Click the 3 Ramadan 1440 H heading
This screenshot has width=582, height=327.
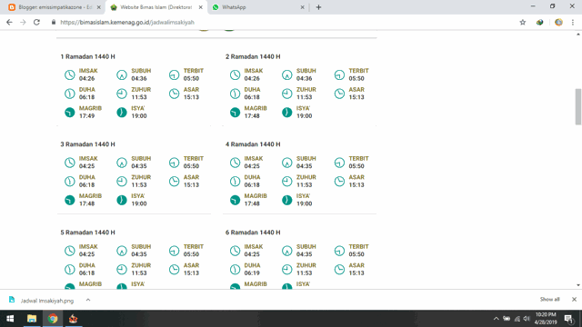[x=87, y=144]
